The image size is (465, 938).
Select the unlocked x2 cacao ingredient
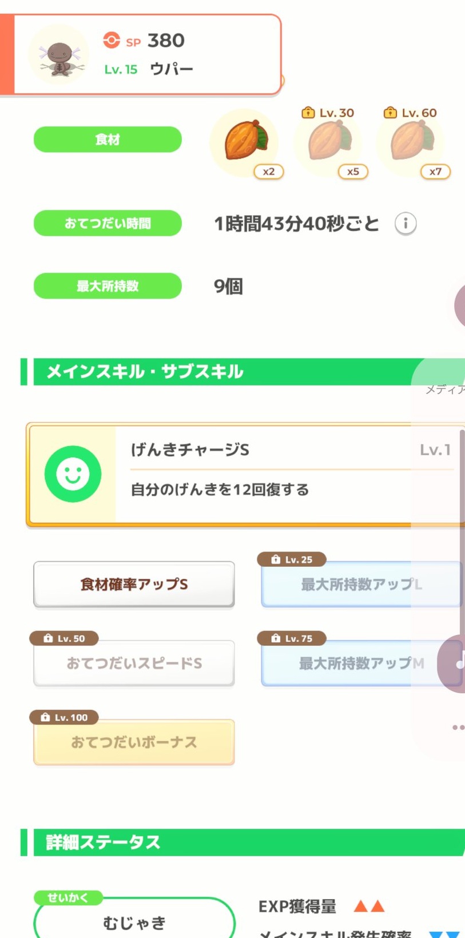[x=245, y=141]
